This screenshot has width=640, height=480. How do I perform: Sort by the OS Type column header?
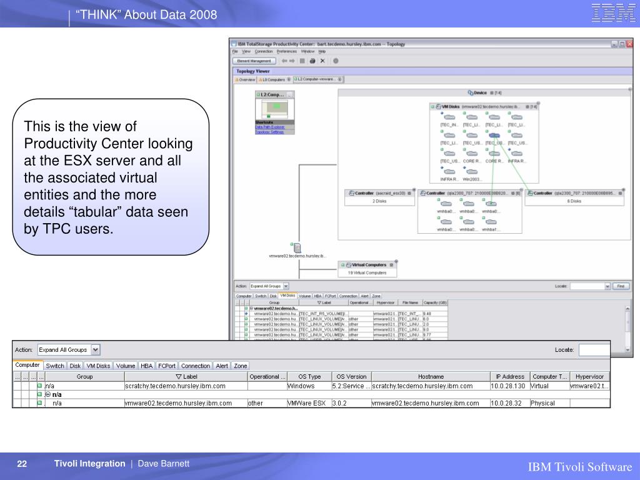tap(309, 377)
